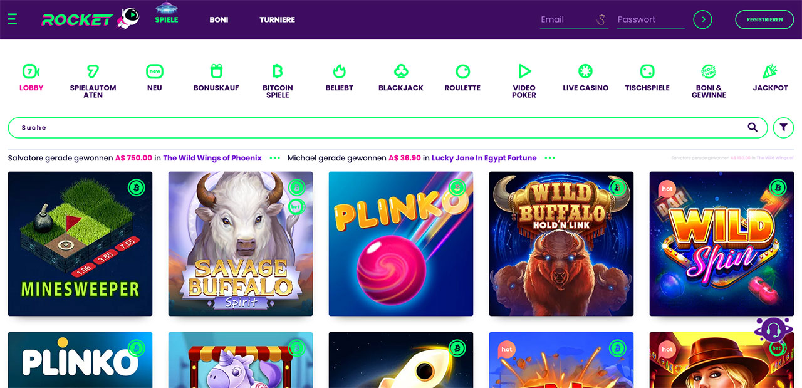
Task: Expand the game filter funnel button
Action: tap(783, 127)
